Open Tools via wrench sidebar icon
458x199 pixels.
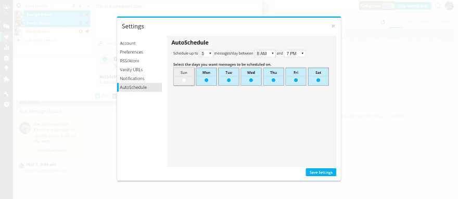[x=6, y=94]
